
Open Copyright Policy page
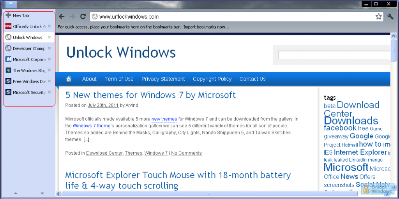pyautogui.click(x=212, y=79)
